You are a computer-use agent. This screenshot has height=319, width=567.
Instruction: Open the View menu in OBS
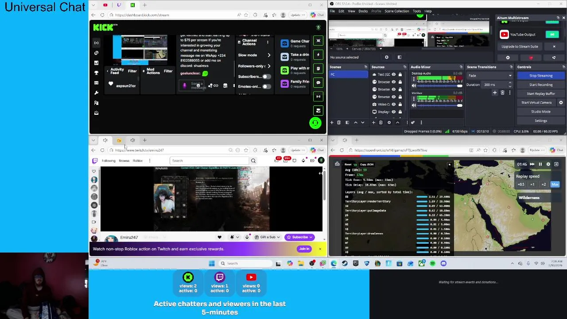tap(351, 11)
